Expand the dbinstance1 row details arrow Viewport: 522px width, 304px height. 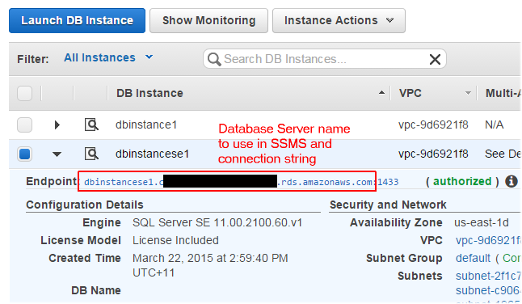pyautogui.click(x=57, y=125)
